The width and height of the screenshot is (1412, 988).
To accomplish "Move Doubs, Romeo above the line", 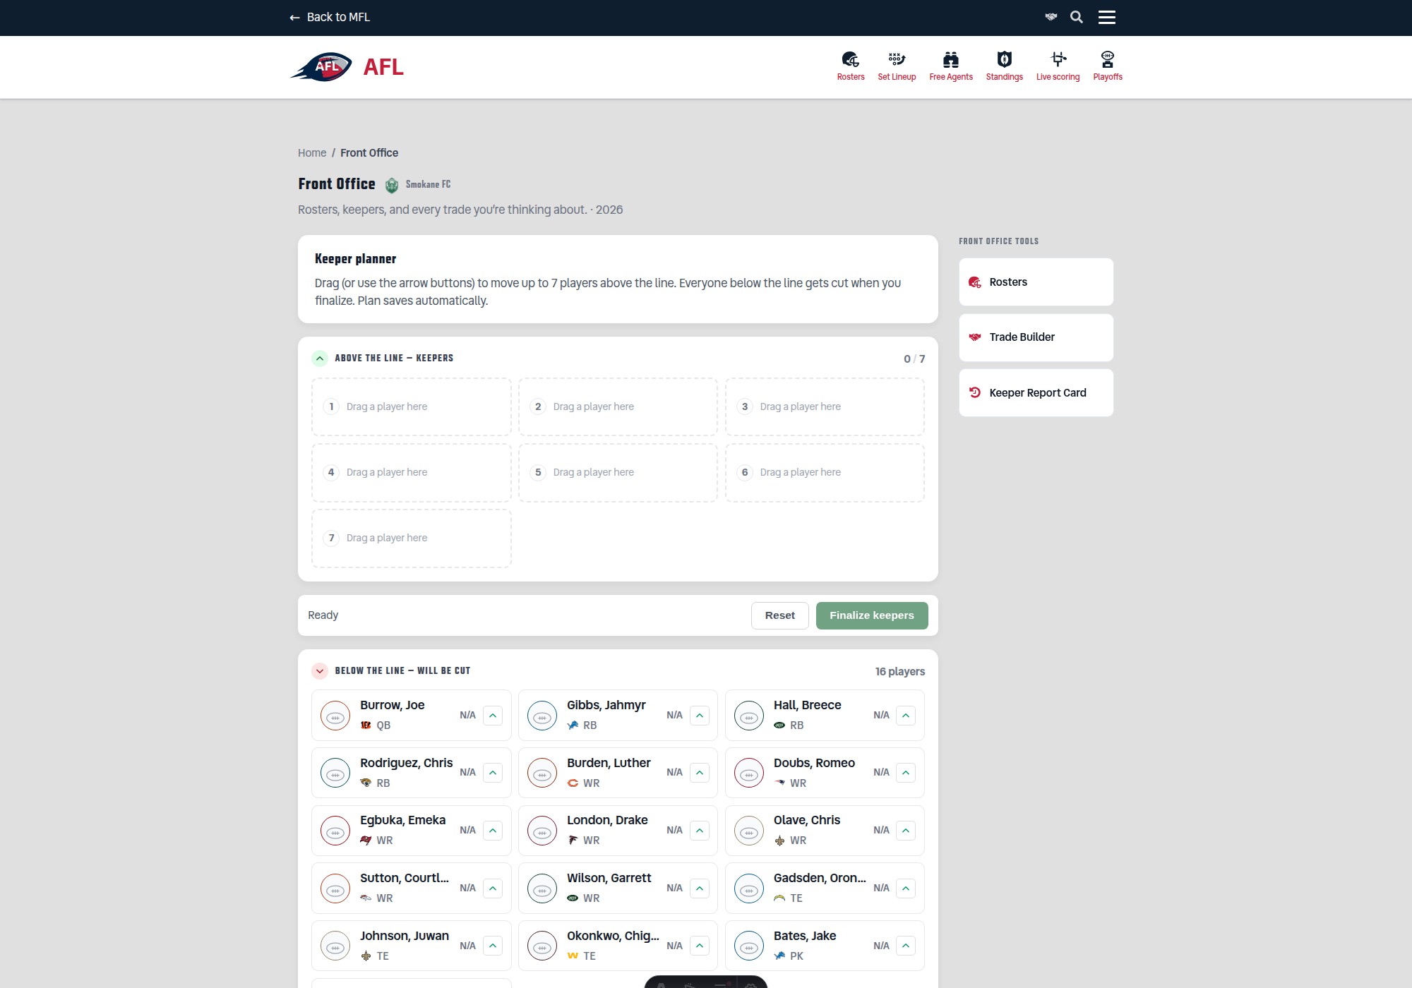I will [906, 773].
